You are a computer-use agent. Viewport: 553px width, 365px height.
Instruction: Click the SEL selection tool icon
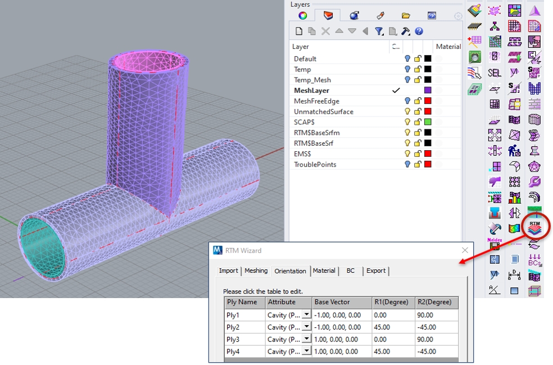[x=495, y=73]
